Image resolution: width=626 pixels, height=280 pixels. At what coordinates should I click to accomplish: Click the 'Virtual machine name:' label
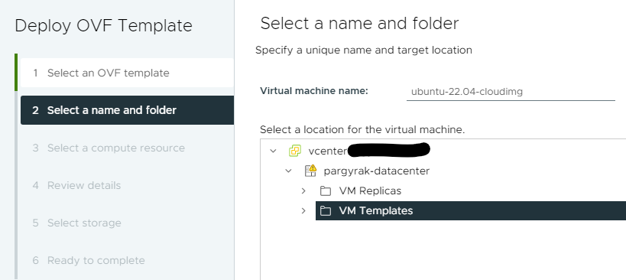click(x=314, y=91)
